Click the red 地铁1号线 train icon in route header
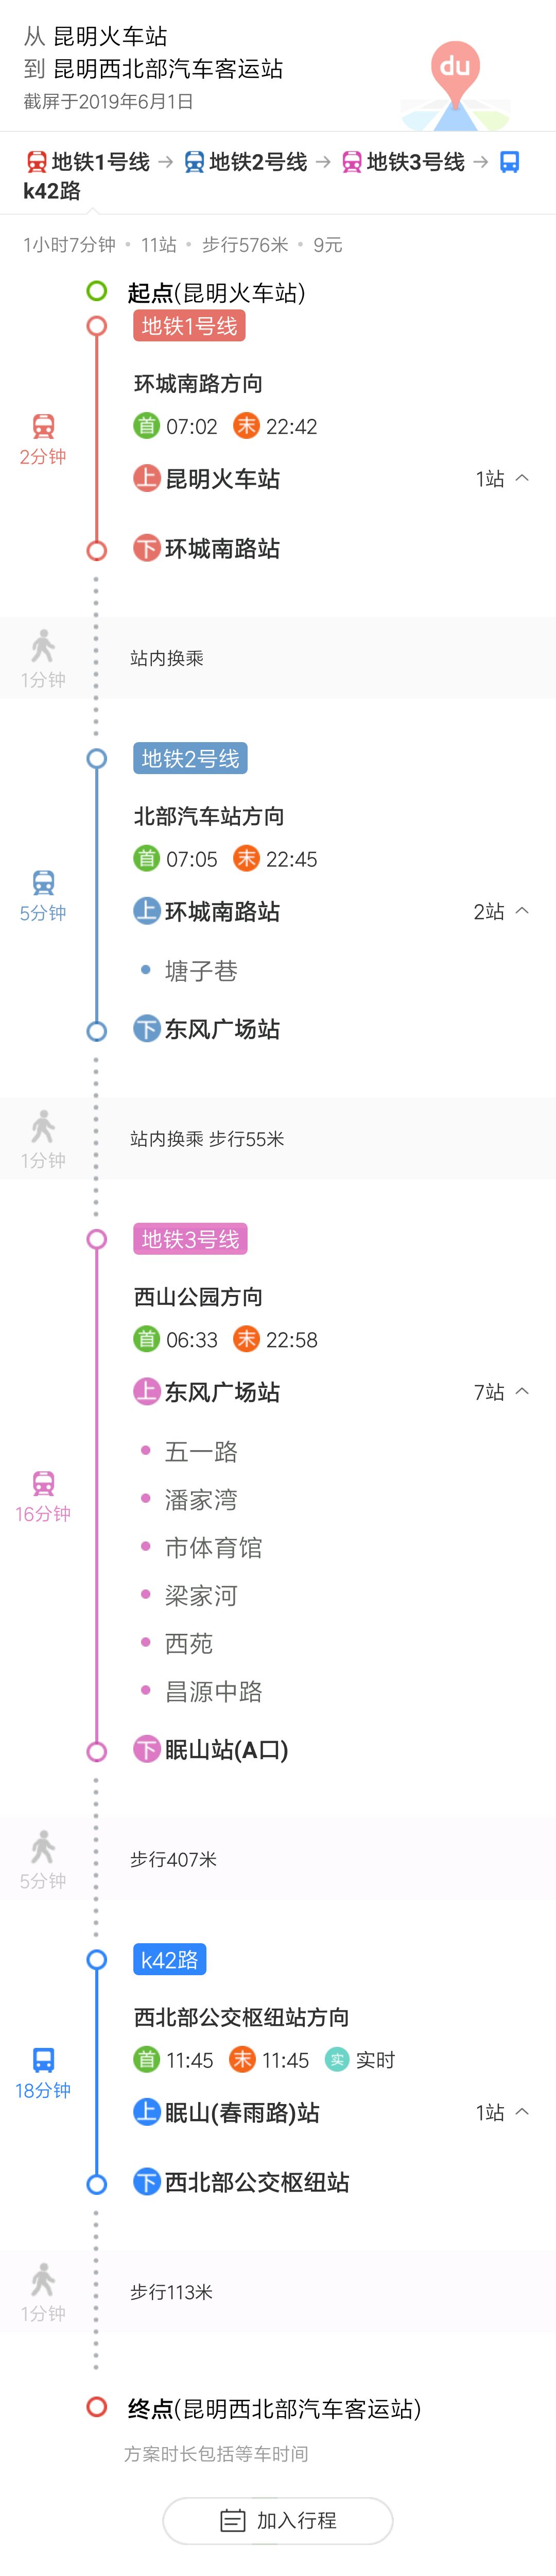 (x=37, y=162)
